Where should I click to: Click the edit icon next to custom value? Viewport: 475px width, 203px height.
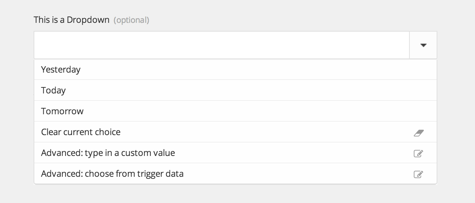pyautogui.click(x=418, y=154)
